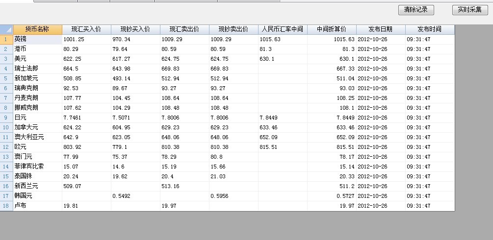Image resolution: width=493 pixels, height=240 pixels.
Task: Select the 81.3 cell in 人民币汇率中间 column
Action: coord(283,49)
